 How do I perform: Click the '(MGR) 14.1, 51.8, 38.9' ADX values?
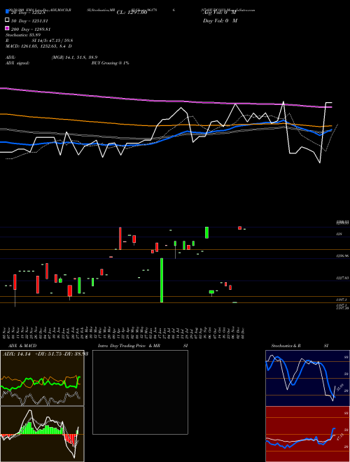pos(74,57)
